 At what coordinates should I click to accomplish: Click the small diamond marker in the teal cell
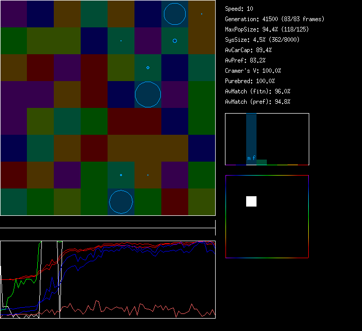pos(148,68)
